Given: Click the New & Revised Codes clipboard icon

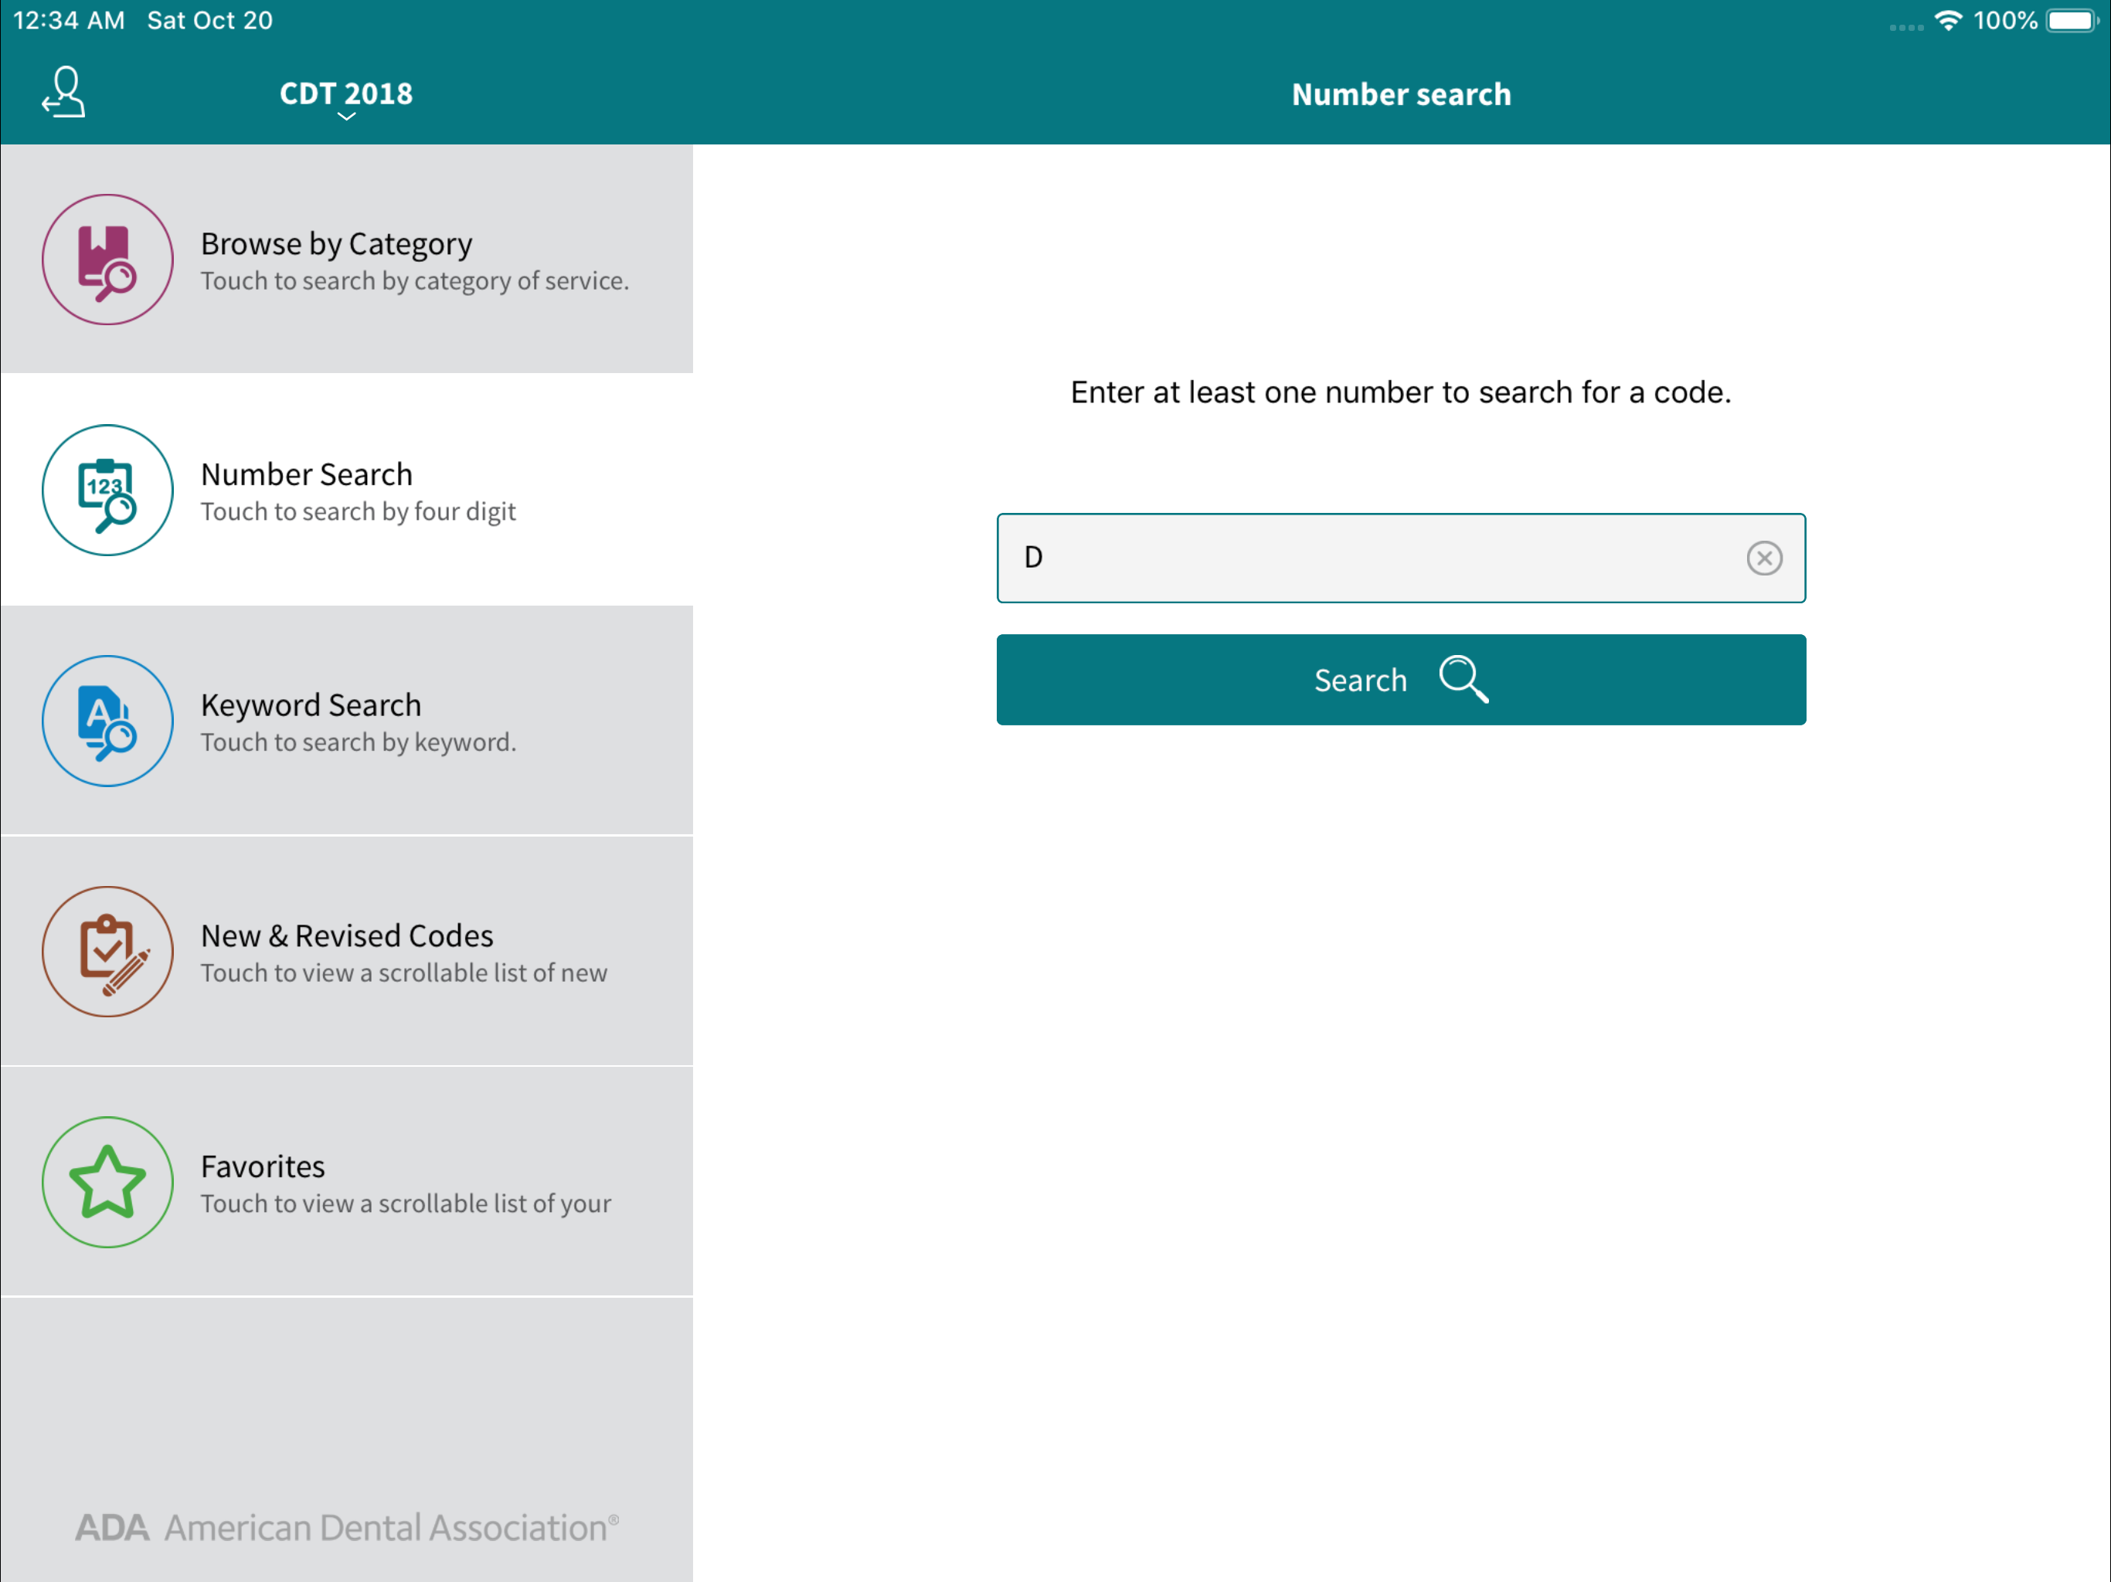Looking at the screenshot, I should click(108, 952).
